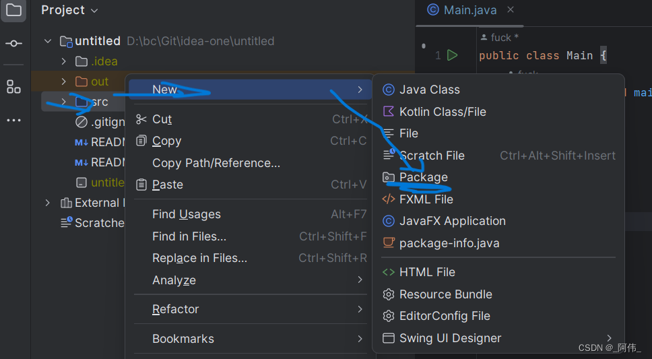Open the Refactor submenu arrow
Viewport: 652px width, 359px height.
click(x=360, y=309)
